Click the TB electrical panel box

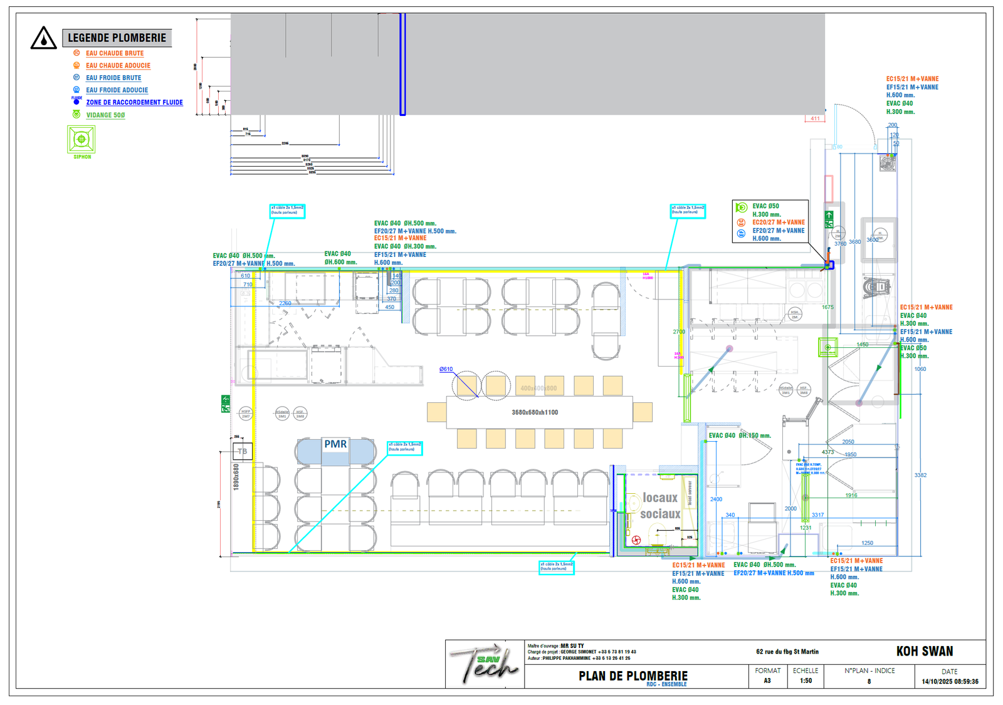(243, 451)
